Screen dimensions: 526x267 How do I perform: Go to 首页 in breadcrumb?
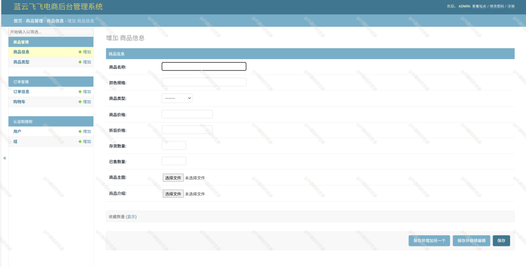click(x=18, y=21)
